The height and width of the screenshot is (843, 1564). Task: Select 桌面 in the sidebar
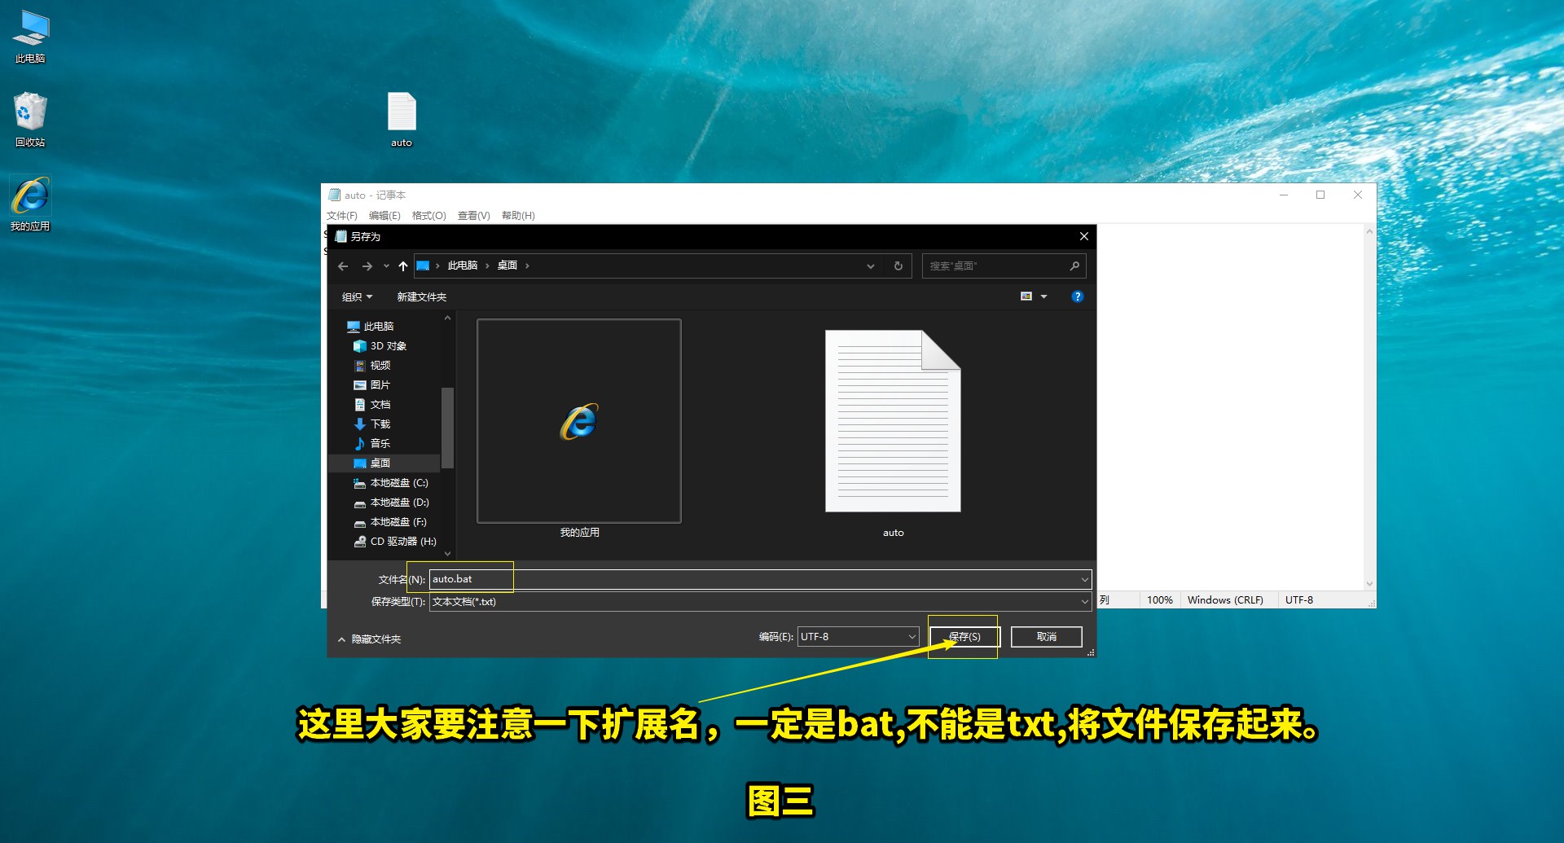click(380, 463)
